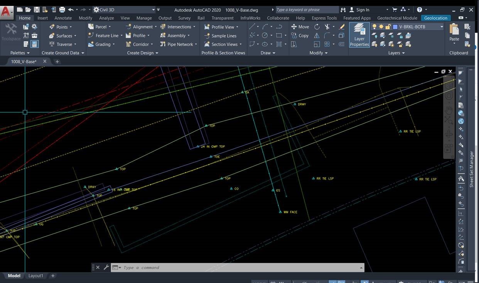Screen dimensions: 479x283
Task: Click inside the command line input
Action: pos(231,267)
